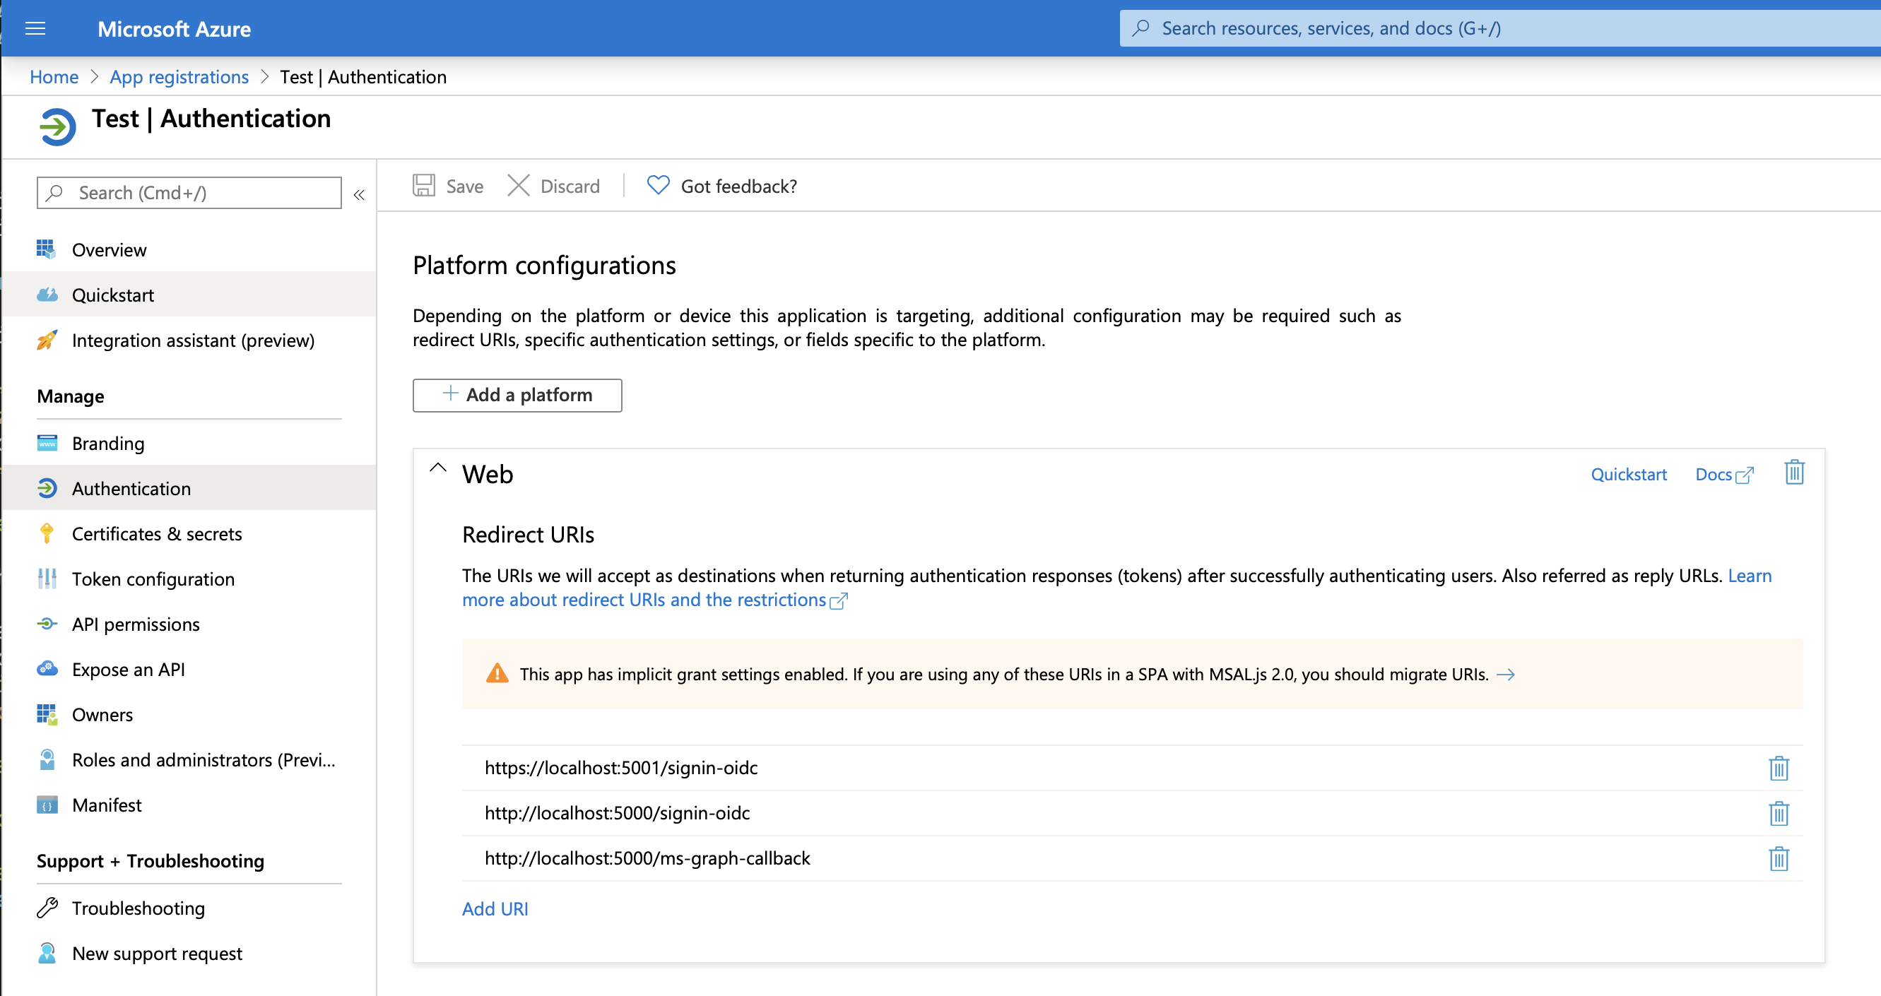
Task: Click the Save disk icon
Action: (x=423, y=186)
